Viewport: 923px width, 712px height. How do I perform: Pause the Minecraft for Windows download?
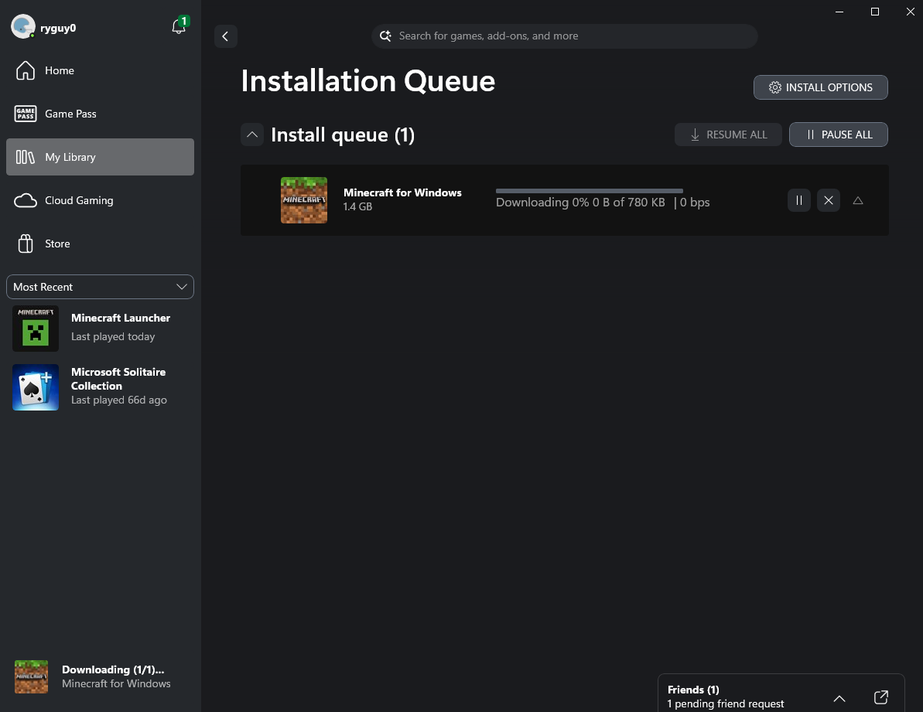coord(798,200)
